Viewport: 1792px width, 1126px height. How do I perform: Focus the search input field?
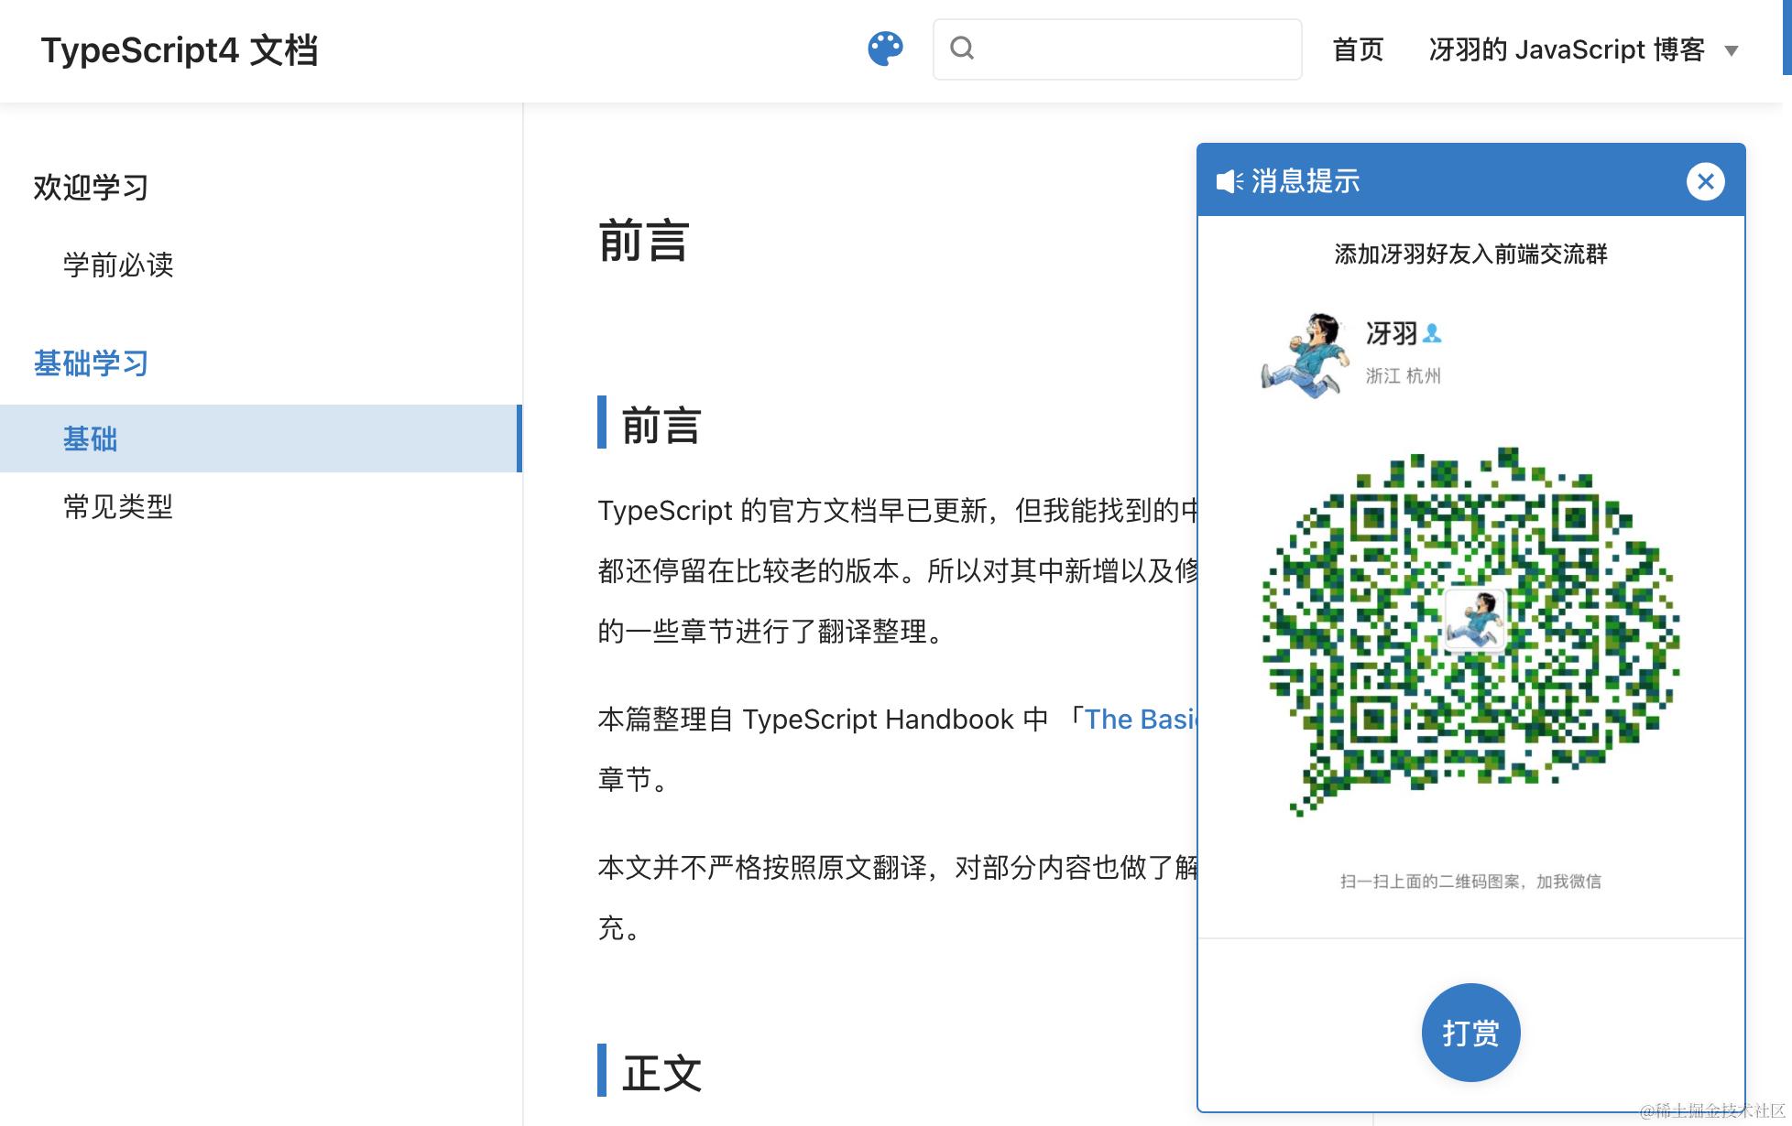(x=1136, y=49)
